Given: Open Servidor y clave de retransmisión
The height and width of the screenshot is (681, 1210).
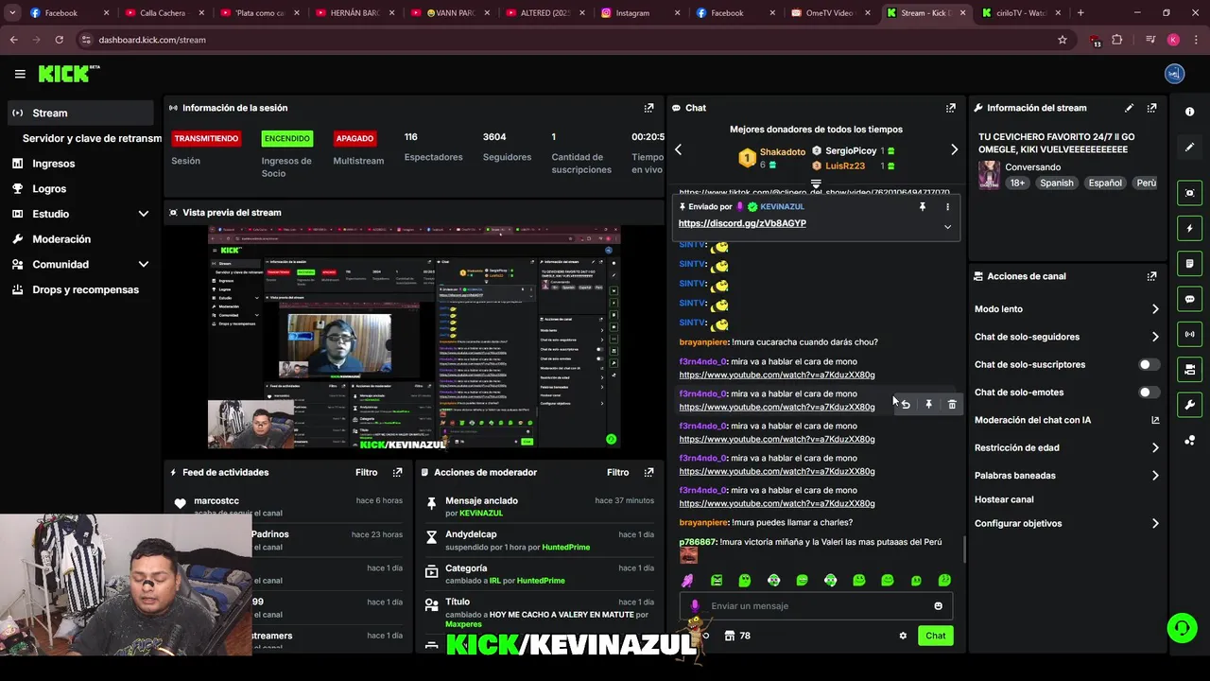Looking at the screenshot, I should click(92, 138).
